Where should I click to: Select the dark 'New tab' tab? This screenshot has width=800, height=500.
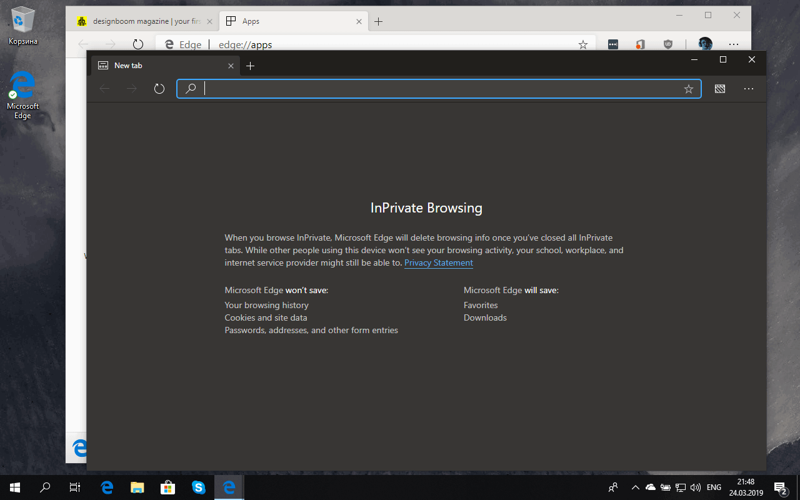point(166,66)
